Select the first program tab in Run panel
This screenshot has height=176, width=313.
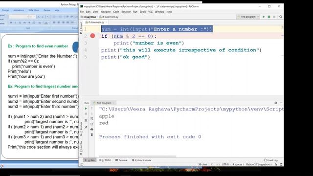click(104, 103)
